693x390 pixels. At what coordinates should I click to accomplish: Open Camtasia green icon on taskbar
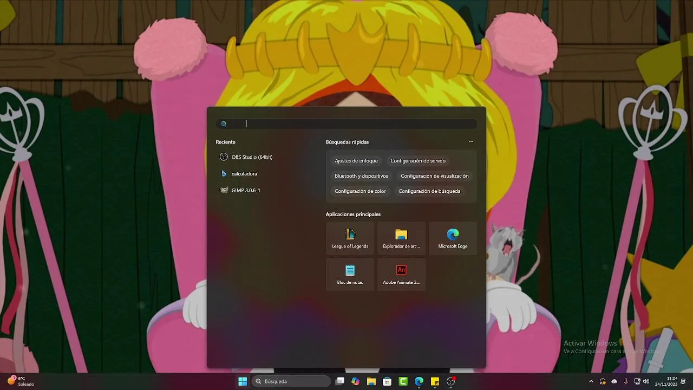403,381
